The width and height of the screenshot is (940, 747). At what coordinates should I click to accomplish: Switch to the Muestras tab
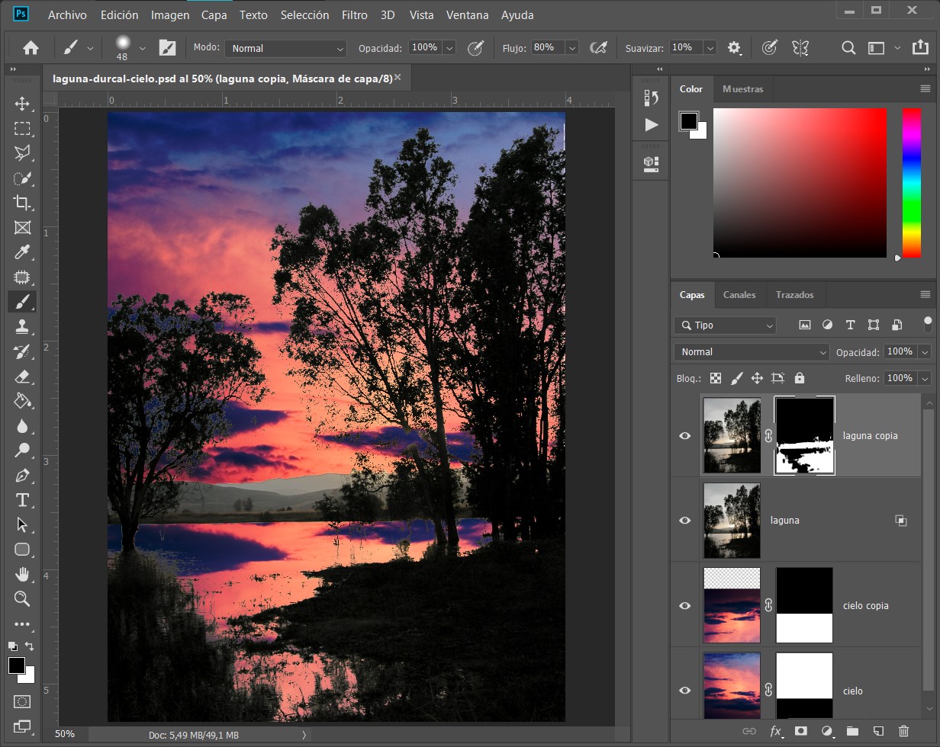(x=742, y=89)
